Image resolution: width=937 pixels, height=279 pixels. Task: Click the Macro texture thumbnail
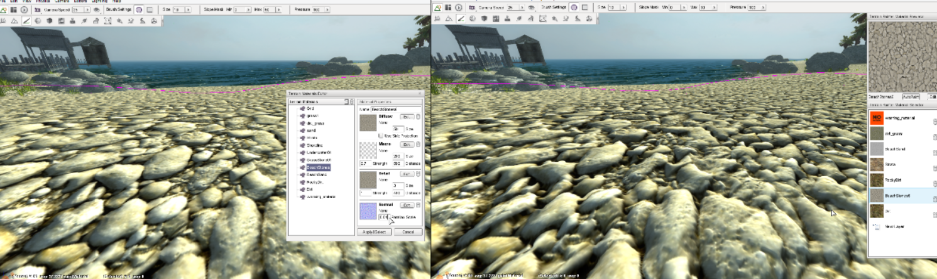pos(367,150)
